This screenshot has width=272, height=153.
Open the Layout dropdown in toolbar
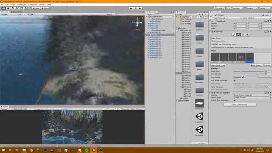(x=265, y=8)
